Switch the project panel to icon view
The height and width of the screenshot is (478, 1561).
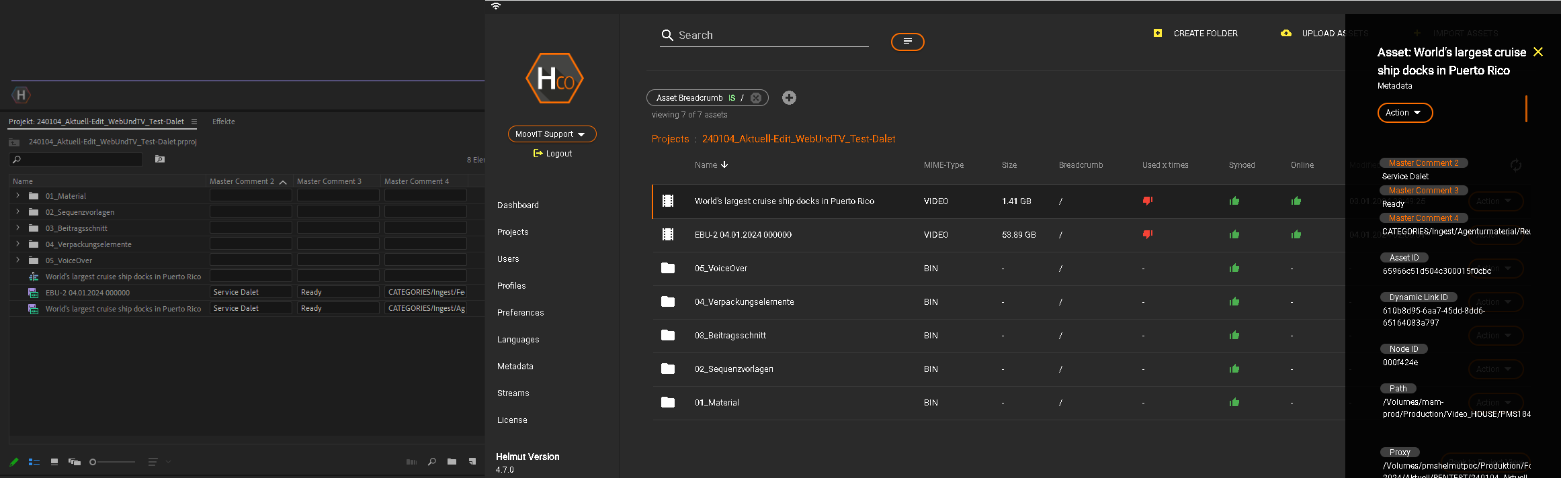54,462
